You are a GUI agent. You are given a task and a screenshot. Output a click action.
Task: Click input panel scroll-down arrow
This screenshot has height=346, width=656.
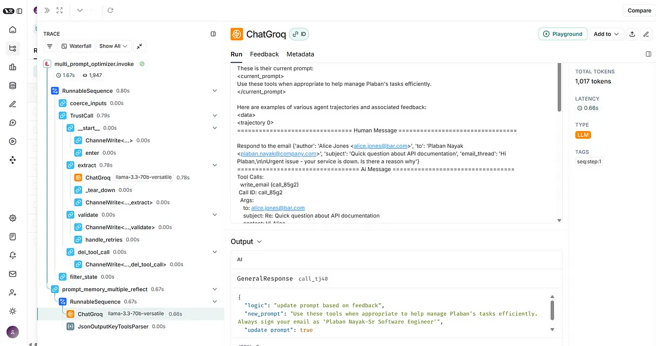559,220
